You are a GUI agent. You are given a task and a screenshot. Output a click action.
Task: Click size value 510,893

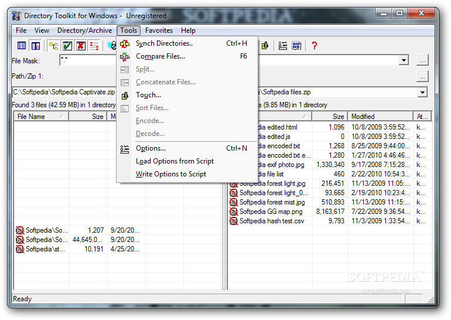click(333, 202)
